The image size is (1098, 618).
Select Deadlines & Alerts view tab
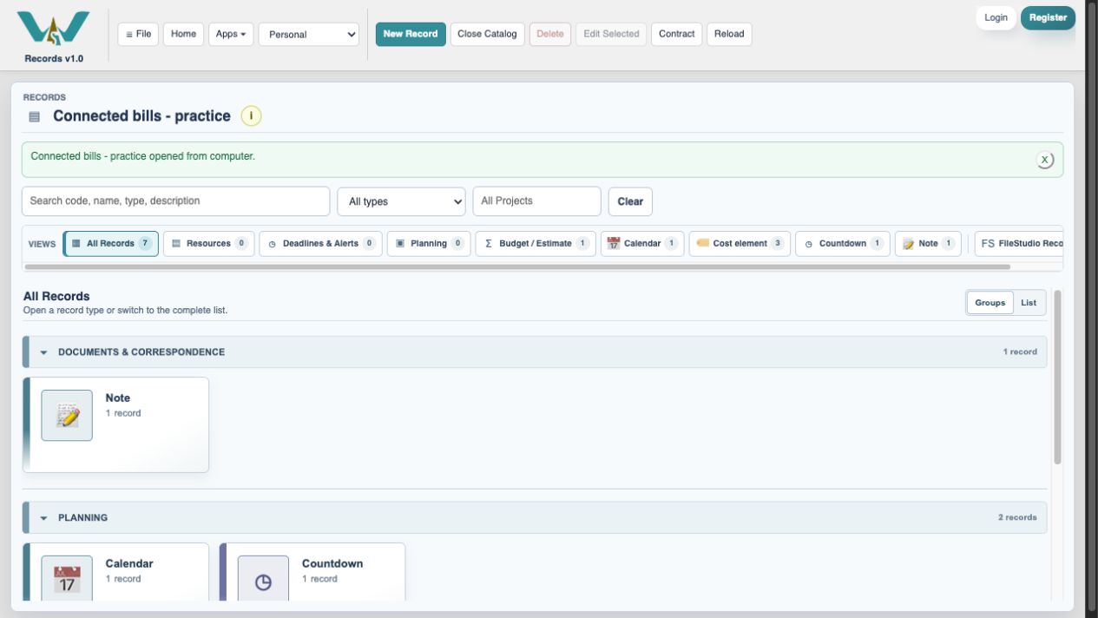click(x=320, y=244)
